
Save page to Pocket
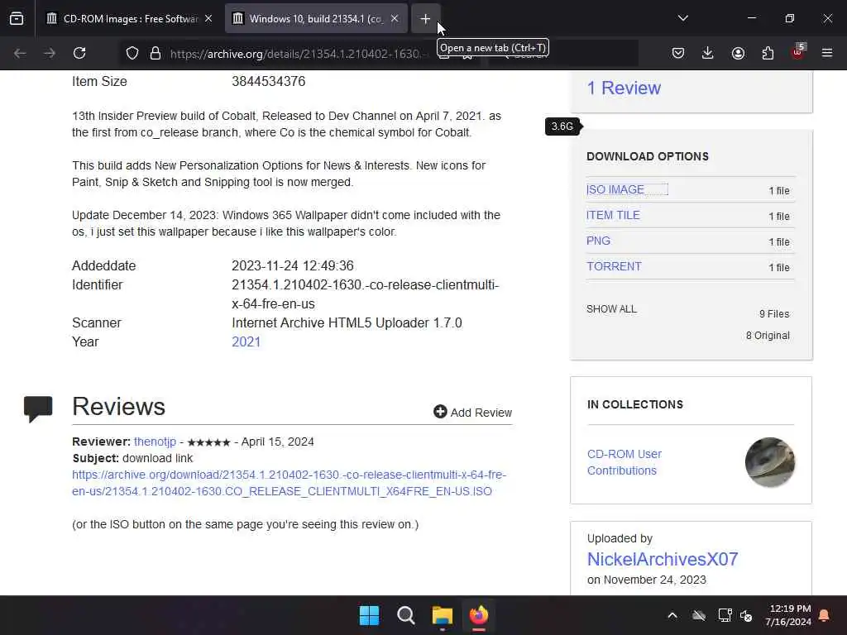click(678, 53)
